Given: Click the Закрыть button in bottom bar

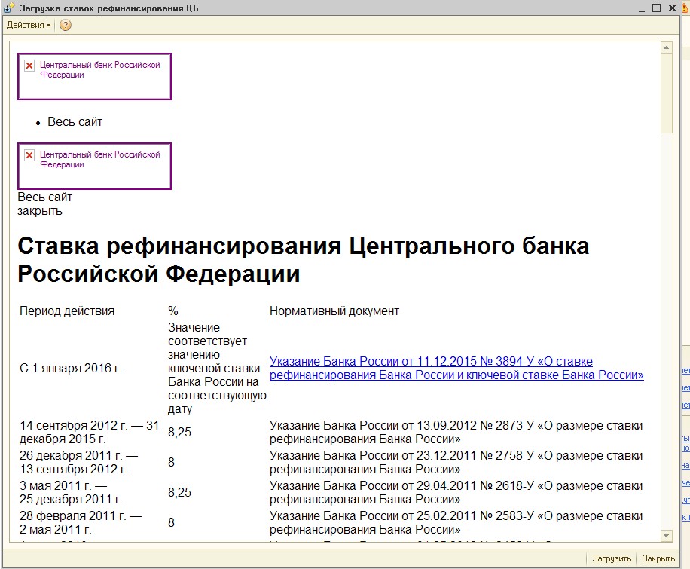Looking at the screenshot, I should coord(658,558).
